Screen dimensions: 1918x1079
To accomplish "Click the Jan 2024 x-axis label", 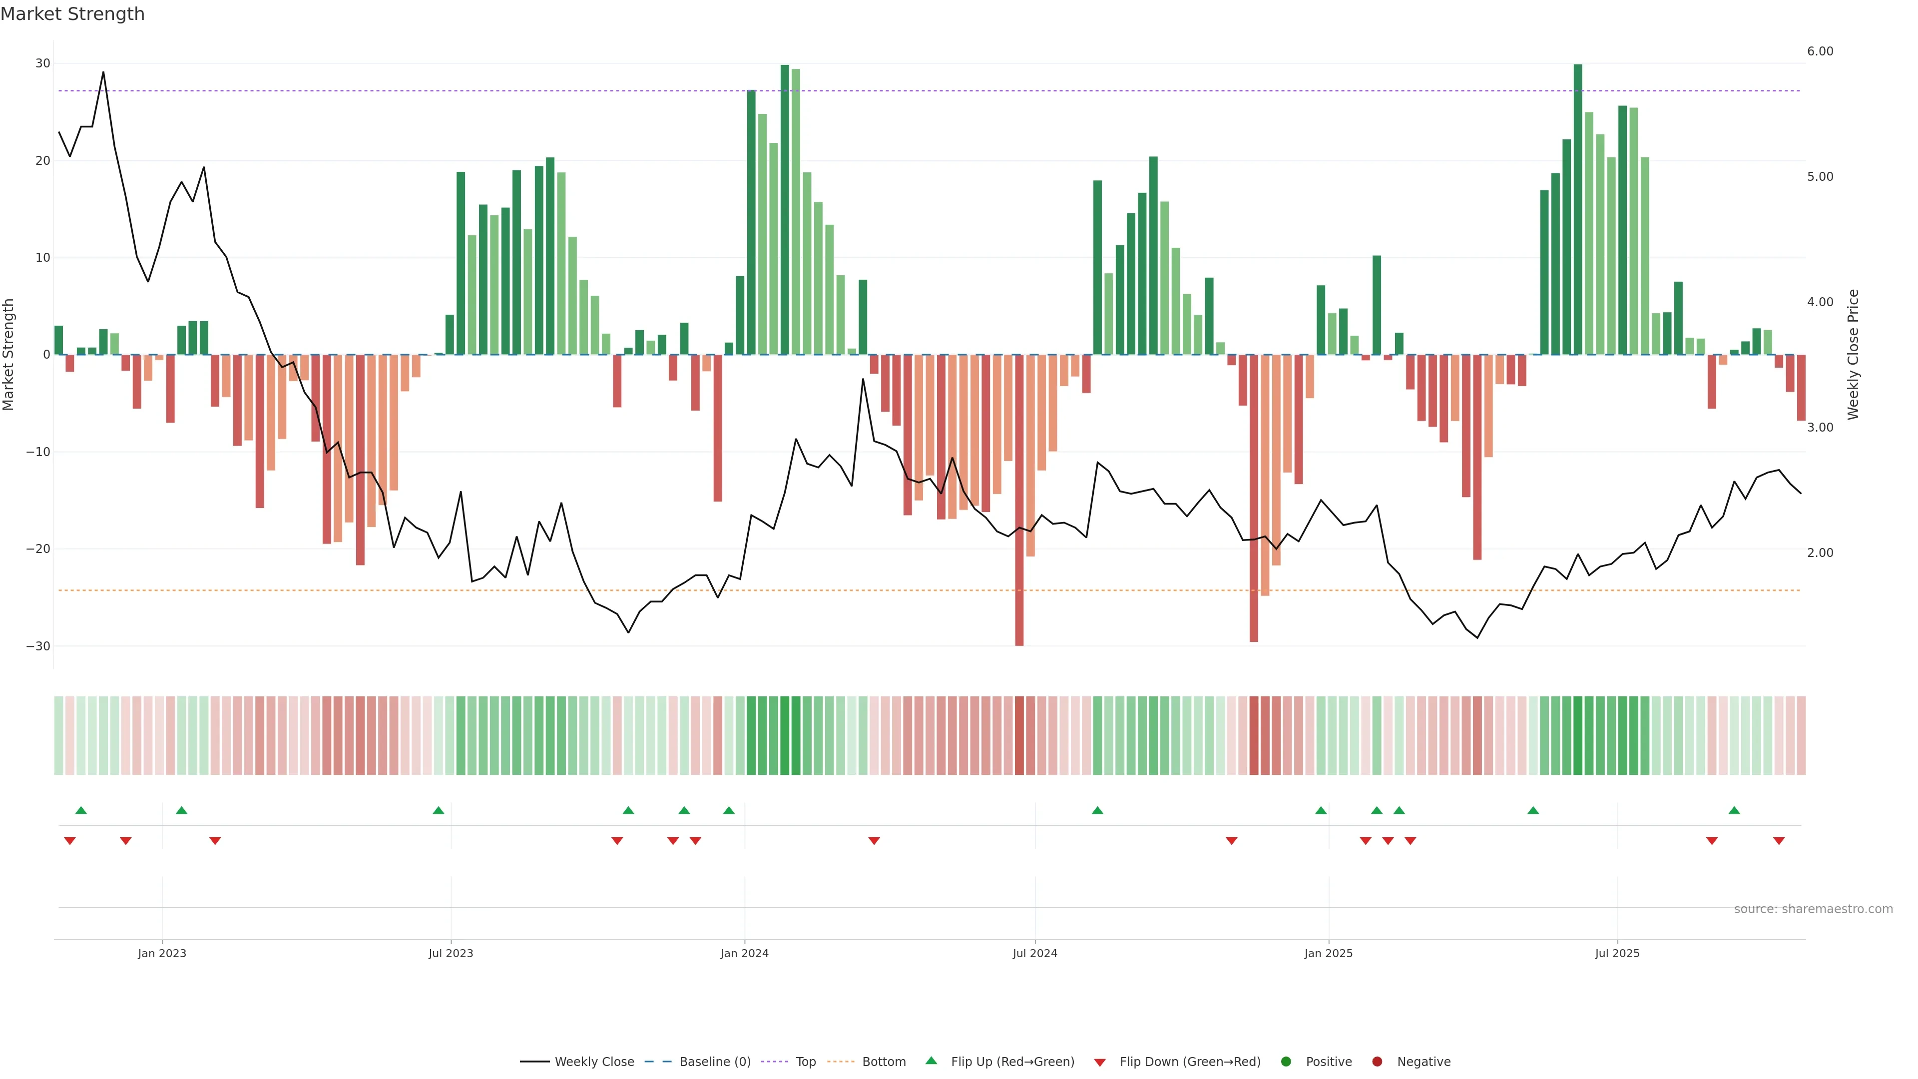I will click(745, 953).
